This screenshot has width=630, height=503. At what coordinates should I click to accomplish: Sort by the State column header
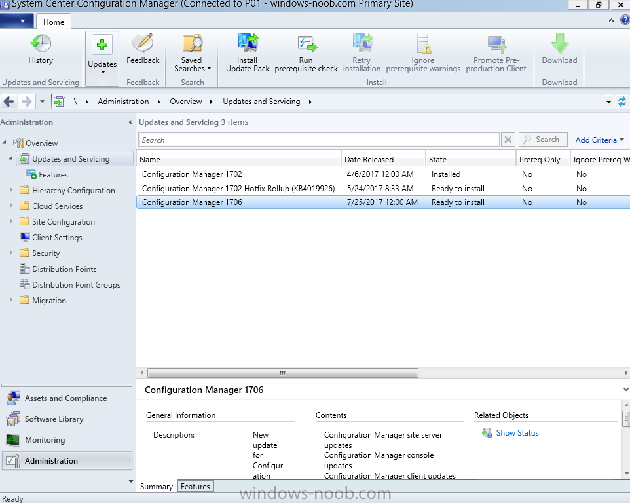tap(471, 160)
